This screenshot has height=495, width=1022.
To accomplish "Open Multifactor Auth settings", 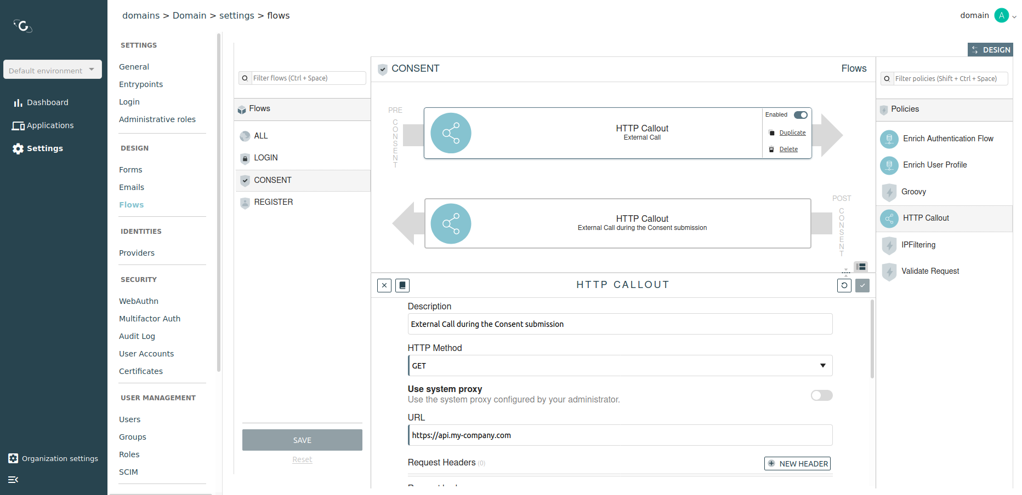I will [x=150, y=319].
